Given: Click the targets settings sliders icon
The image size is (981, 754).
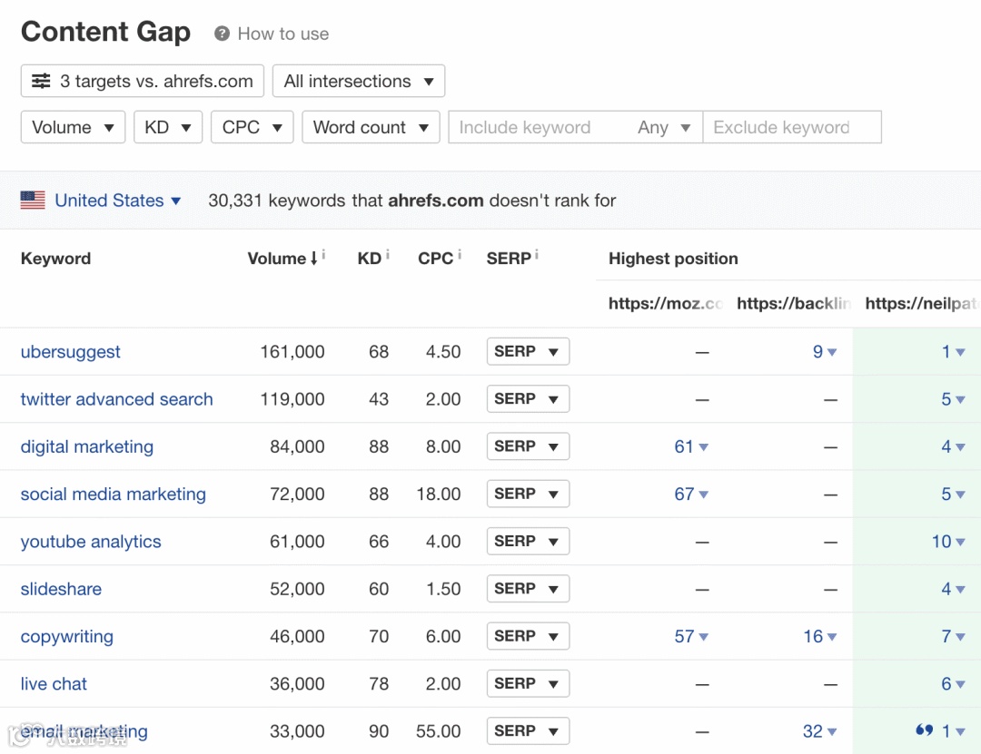Looking at the screenshot, I should pos(41,82).
